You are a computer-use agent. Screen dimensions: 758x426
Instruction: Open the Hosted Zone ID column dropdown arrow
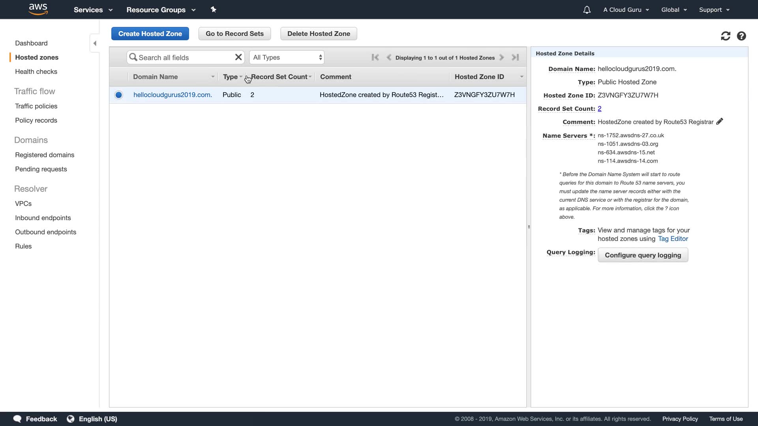coord(522,77)
